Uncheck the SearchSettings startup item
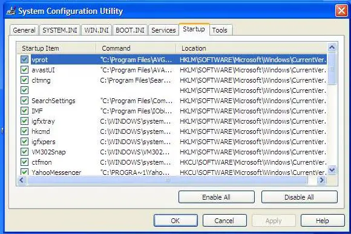The image size is (351, 234). (x=24, y=101)
